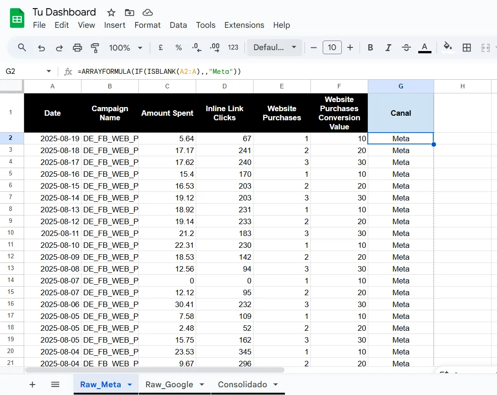Click the move to folder icon
The width and height of the screenshot is (497, 395).
point(129,12)
